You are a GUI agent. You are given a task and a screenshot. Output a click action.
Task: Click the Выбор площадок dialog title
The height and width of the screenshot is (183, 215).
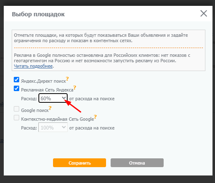pos(38,14)
